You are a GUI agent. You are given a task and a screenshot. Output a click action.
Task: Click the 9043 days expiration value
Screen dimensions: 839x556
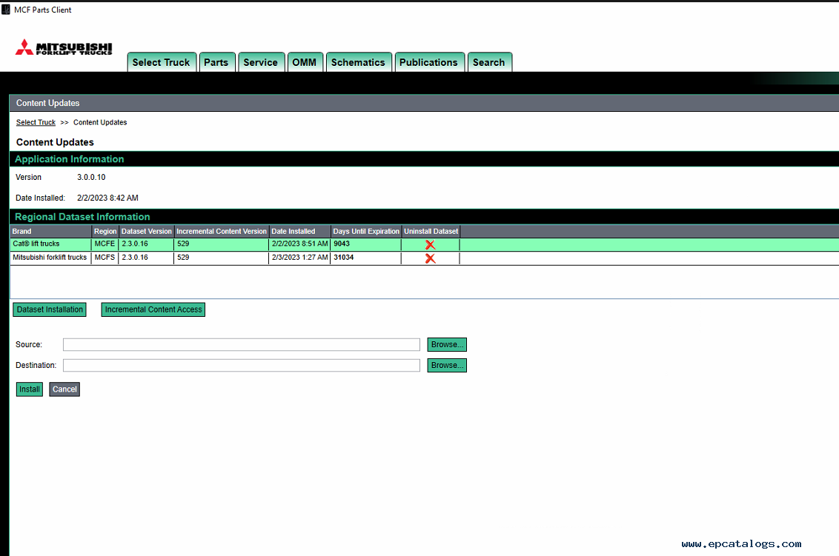coord(342,244)
